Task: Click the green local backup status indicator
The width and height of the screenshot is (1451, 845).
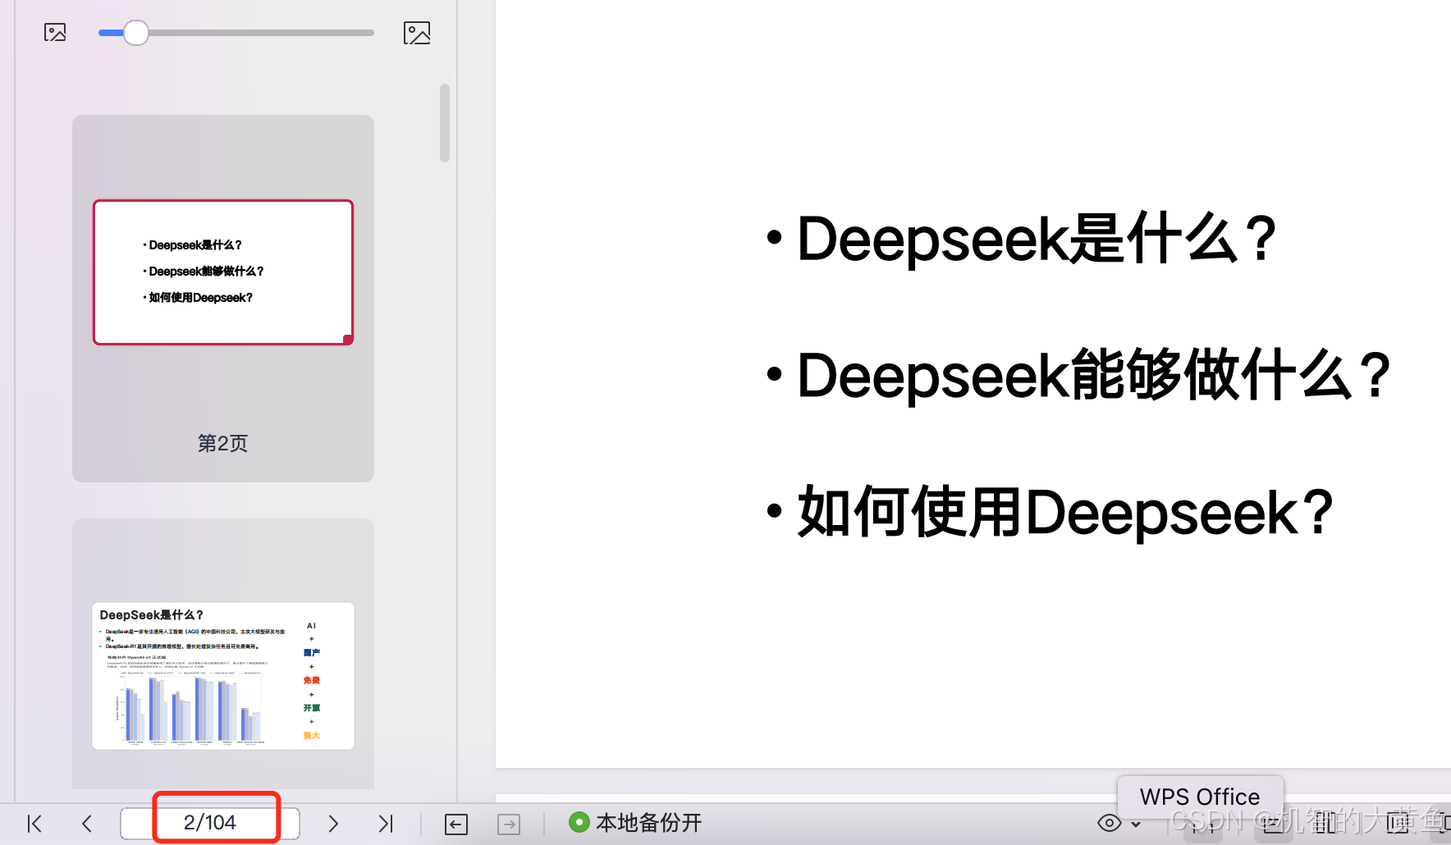Action: click(x=579, y=822)
